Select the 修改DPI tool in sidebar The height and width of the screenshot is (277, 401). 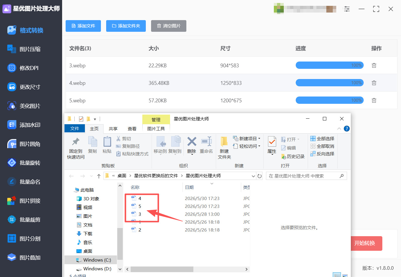tap(23, 68)
